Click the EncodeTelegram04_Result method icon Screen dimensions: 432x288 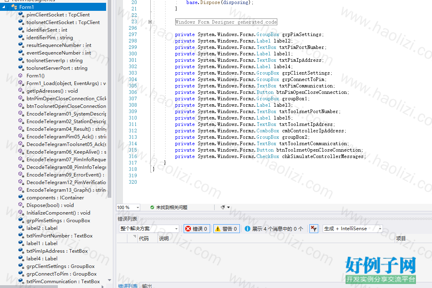(x=21, y=129)
